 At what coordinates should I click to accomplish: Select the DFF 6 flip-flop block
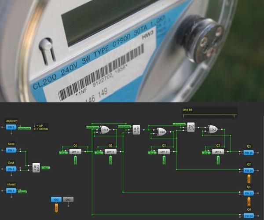pos(218,152)
